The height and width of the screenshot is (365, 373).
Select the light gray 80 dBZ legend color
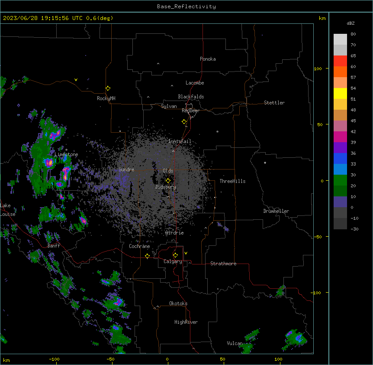coord(340,39)
